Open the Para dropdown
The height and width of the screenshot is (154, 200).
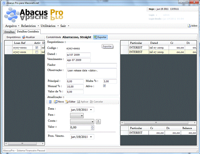82,116
